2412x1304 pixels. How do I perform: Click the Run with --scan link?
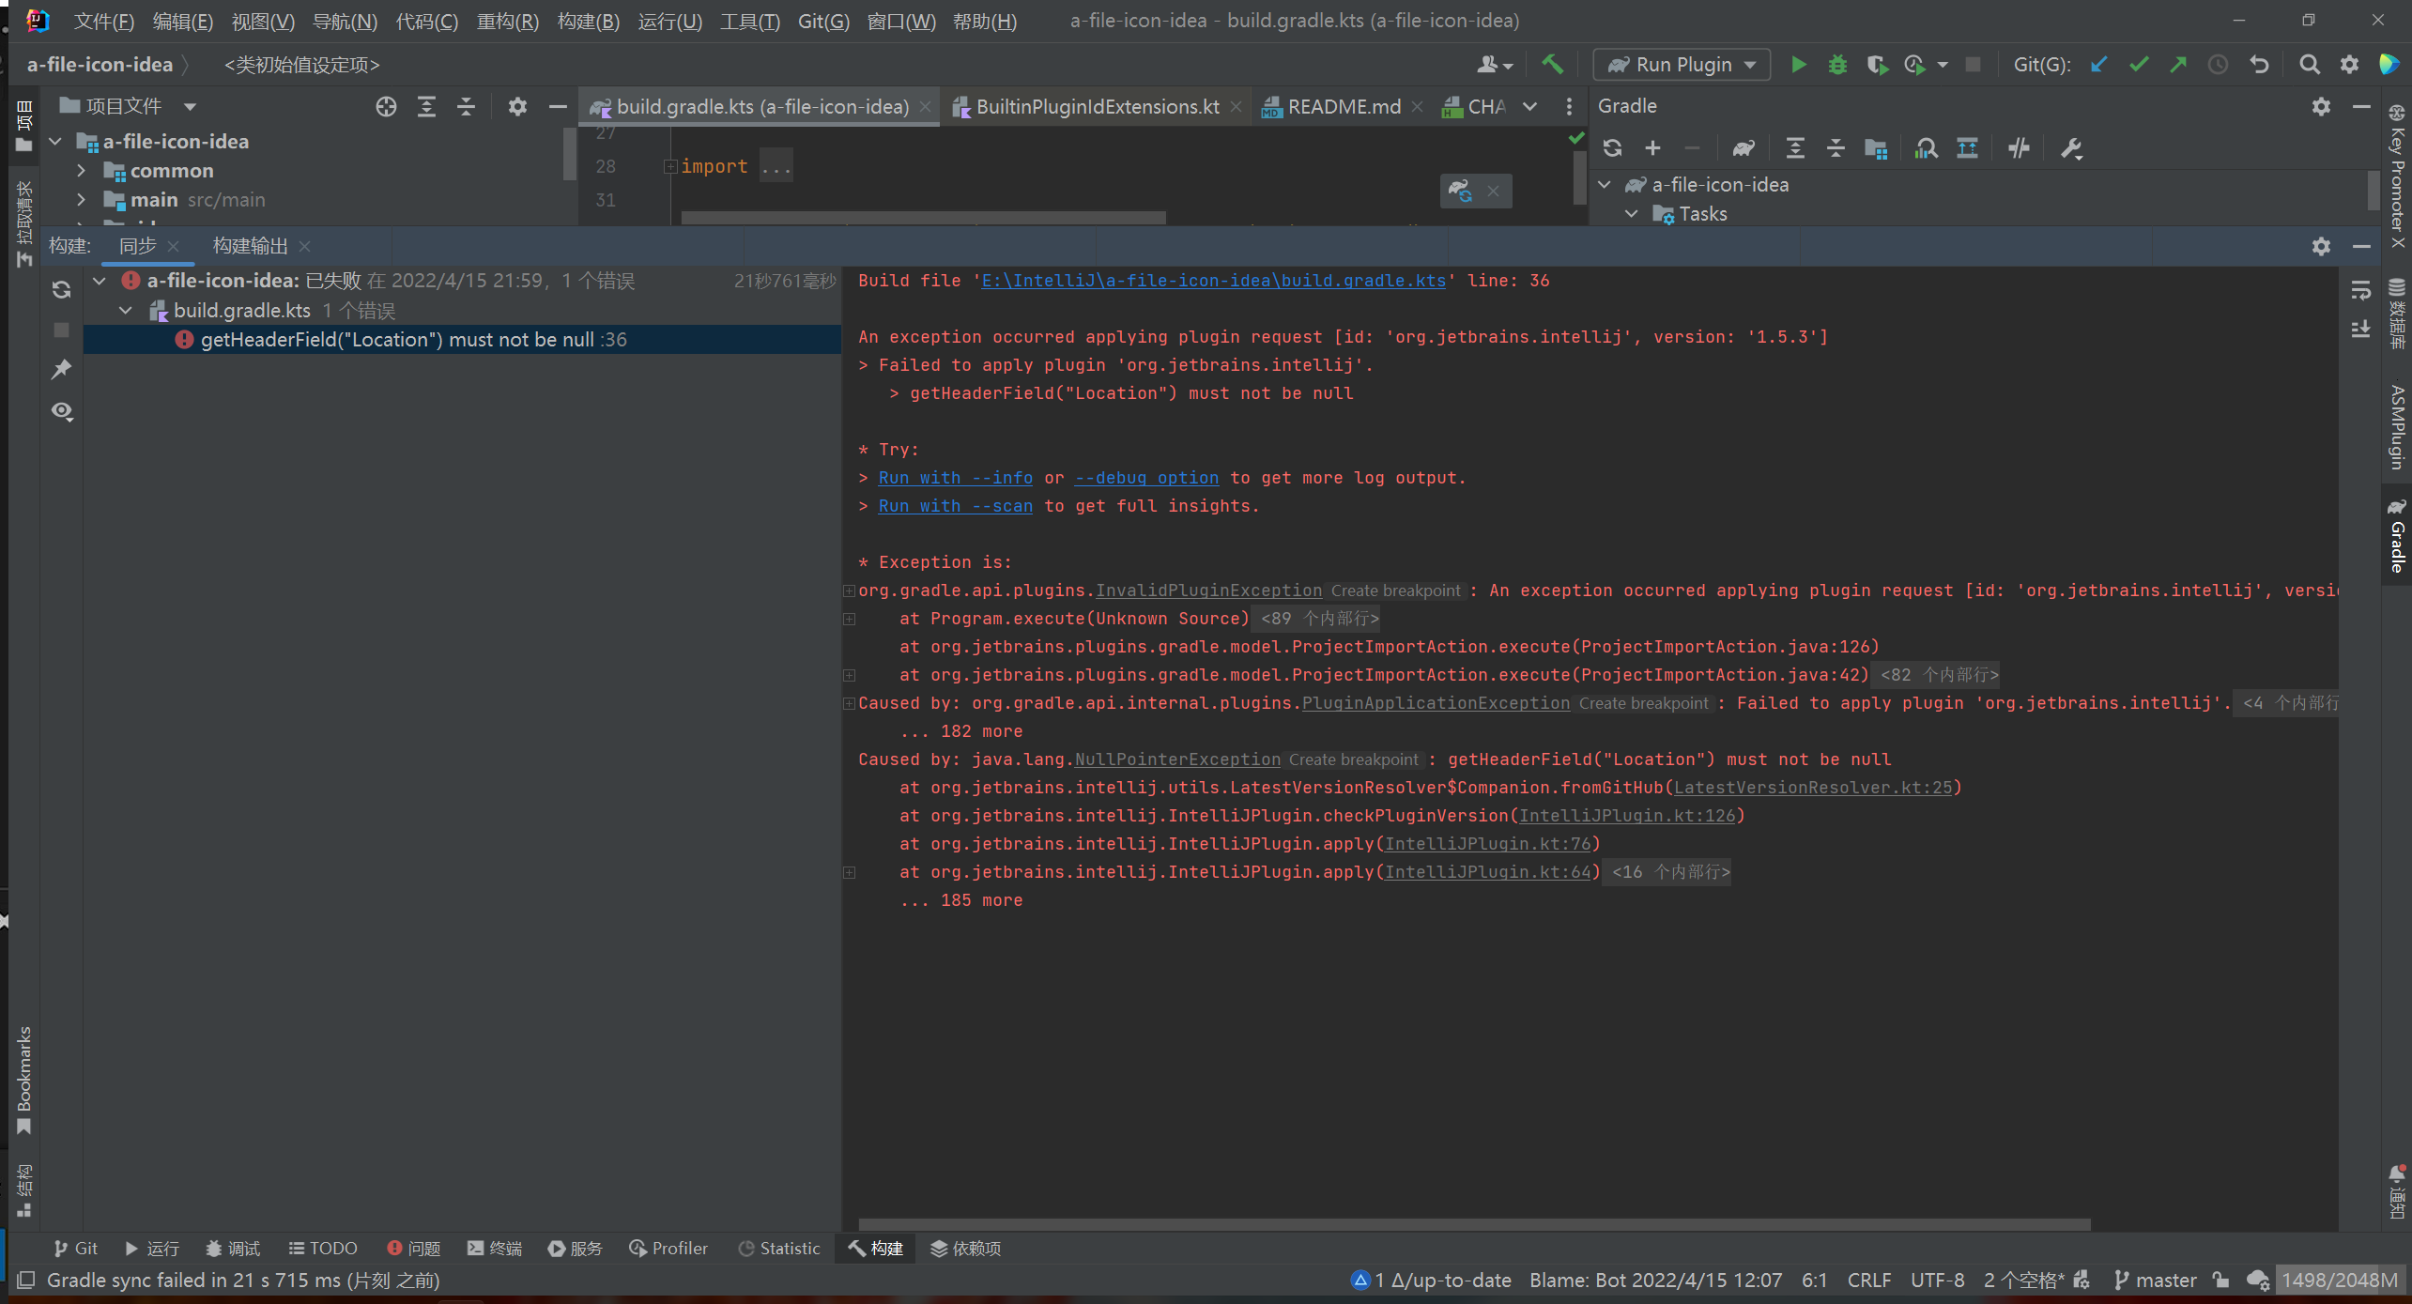pos(955,505)
